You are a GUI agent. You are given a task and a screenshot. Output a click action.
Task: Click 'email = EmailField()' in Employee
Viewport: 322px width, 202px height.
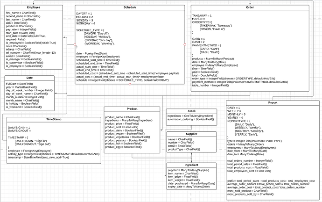18,56
